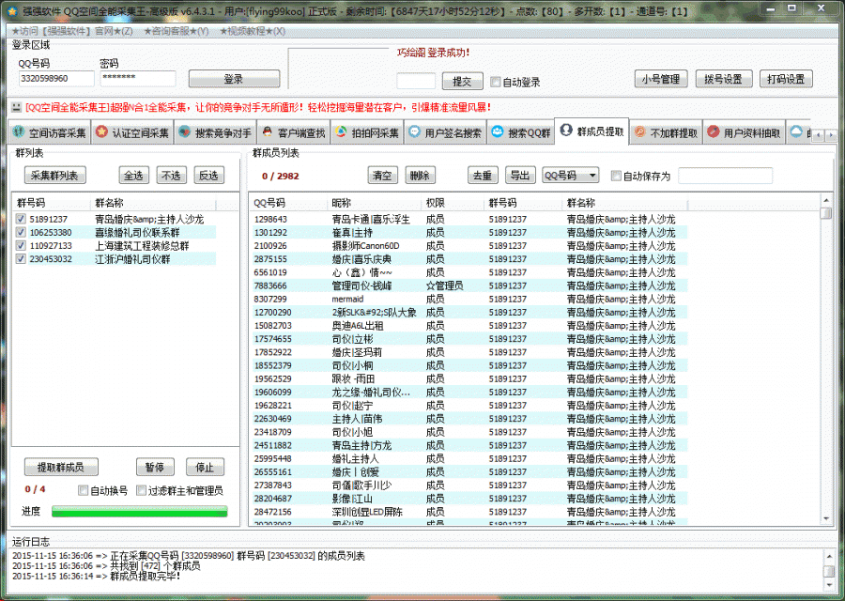Viewport: 845px width, 601px height.
Task: Open the ★咨询客服★(Y) menu
Action: click(177, 31)
